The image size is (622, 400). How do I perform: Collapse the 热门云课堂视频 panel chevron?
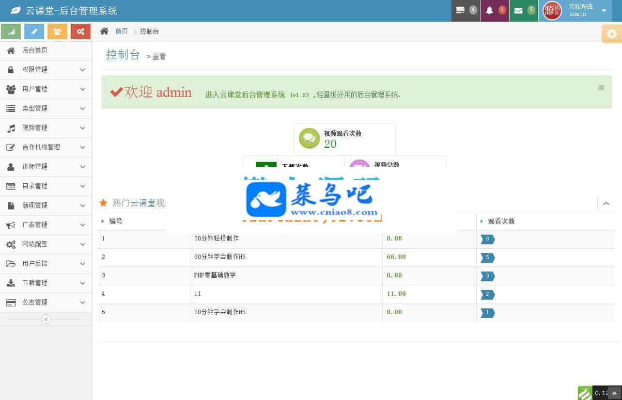click(606, 204)
